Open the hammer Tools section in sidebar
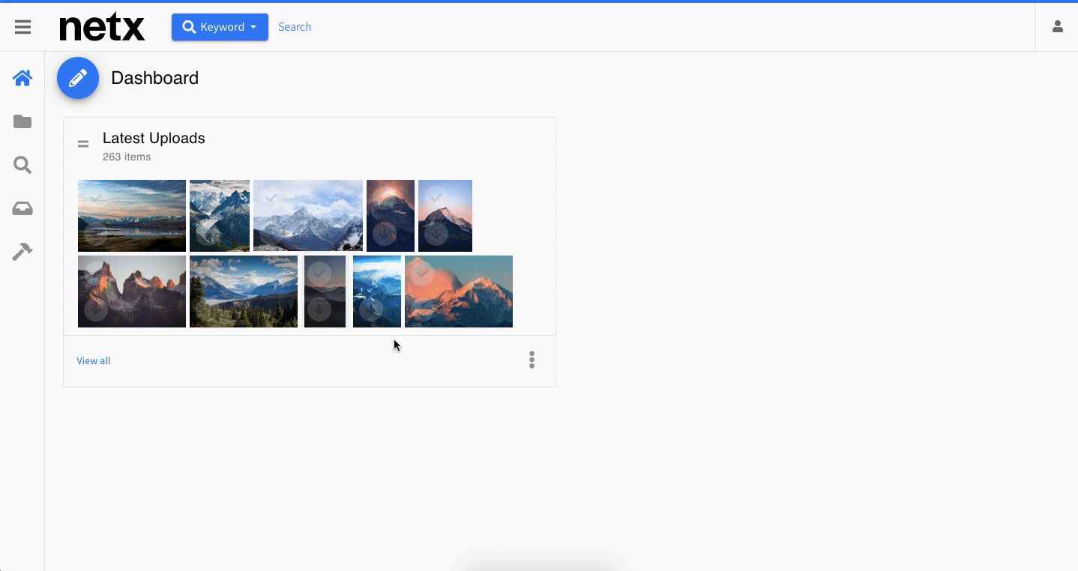This screenshot has height=571, width=1078. pyautogui.click(x=22, y=252)
